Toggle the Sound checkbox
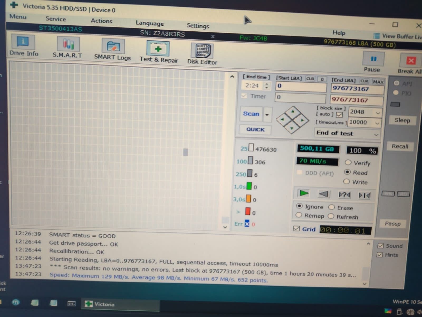Viewport: 422px width, 317px height. (x=380, y=246)
